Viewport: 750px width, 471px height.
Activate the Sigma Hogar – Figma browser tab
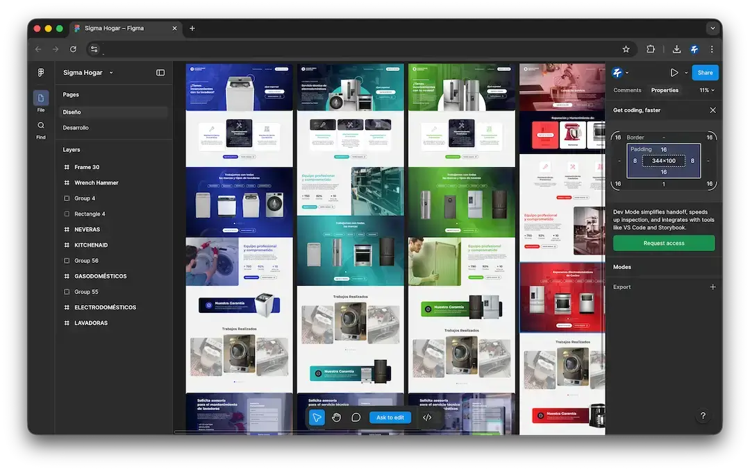(125, 28)
